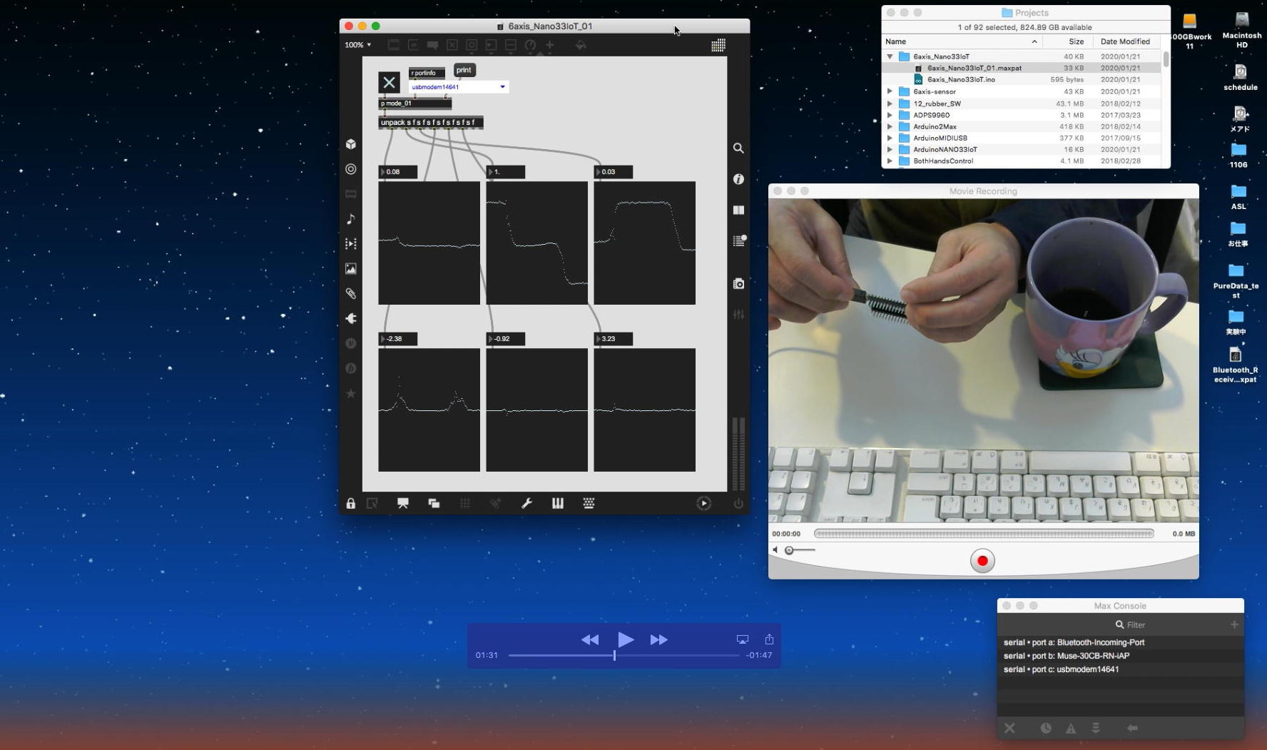
Task: Open search in patcher right sidebar
Action: coord(738,148)
